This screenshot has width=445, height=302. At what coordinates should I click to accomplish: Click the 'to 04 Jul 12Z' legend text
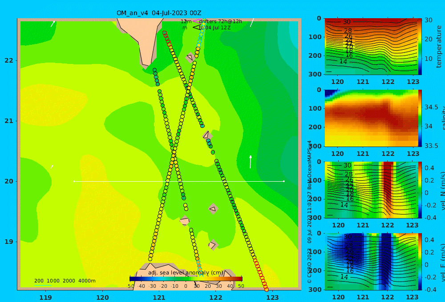click(x=215, y=28)
